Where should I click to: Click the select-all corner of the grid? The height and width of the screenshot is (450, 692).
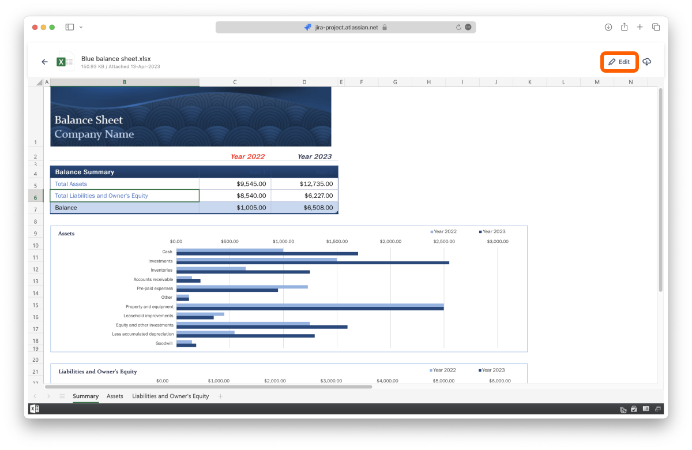[x=39, y=82]
